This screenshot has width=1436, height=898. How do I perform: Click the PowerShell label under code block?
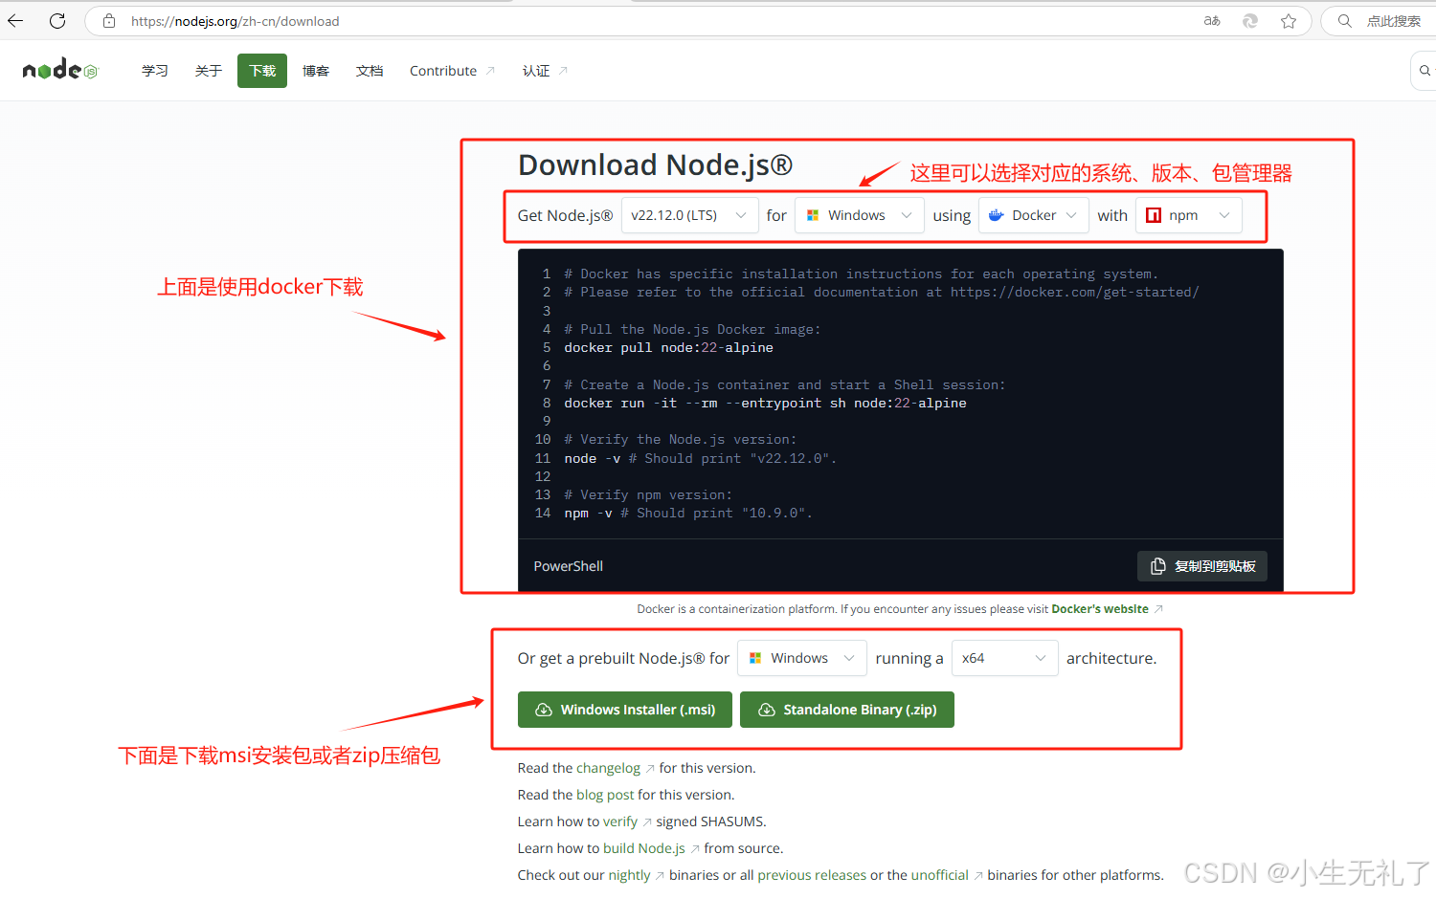(x=568, y=566)
